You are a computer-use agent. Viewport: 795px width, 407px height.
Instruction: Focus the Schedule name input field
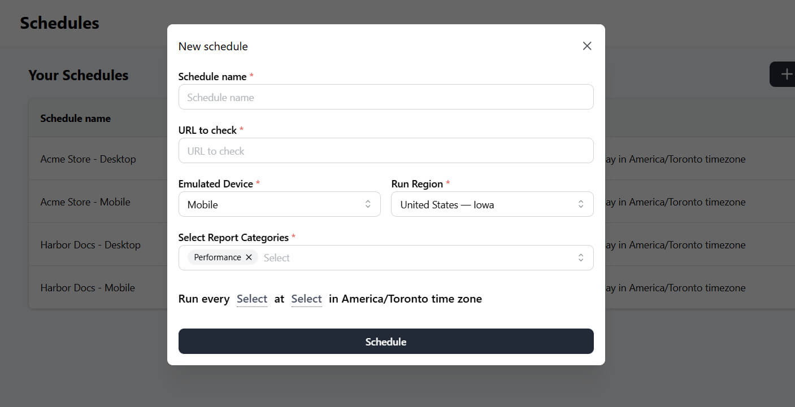pos(386,97)
